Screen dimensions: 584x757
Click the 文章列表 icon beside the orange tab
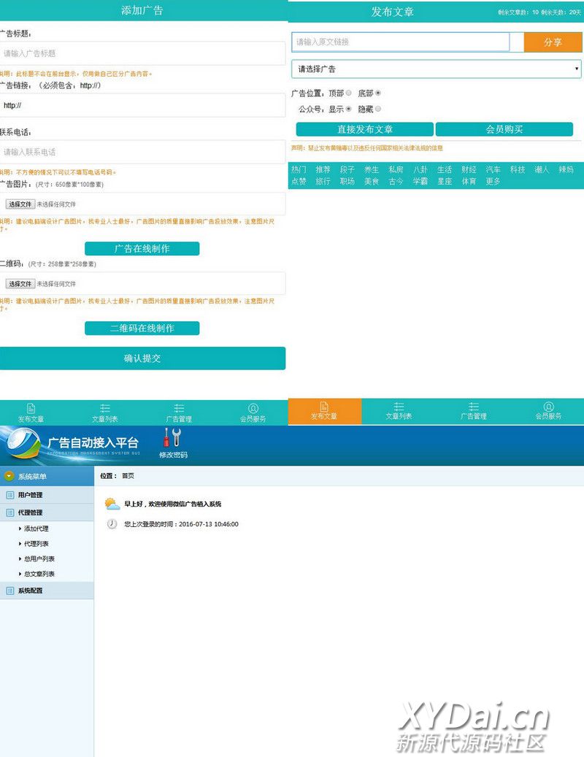(399, 407)
